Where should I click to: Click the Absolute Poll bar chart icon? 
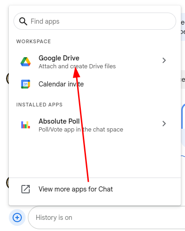[26, 125]
